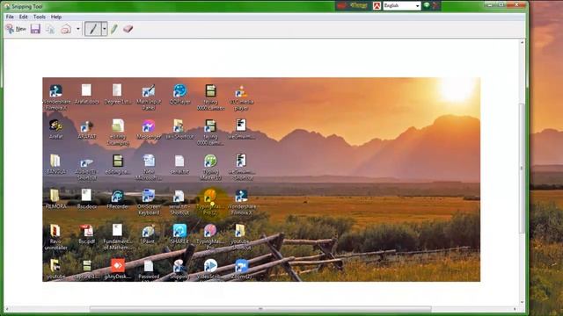Image resolution: width=563 pixels, height=316 pixels.
Task: Click the Arafat user account icon in the snip
Action: coord(55,129)
